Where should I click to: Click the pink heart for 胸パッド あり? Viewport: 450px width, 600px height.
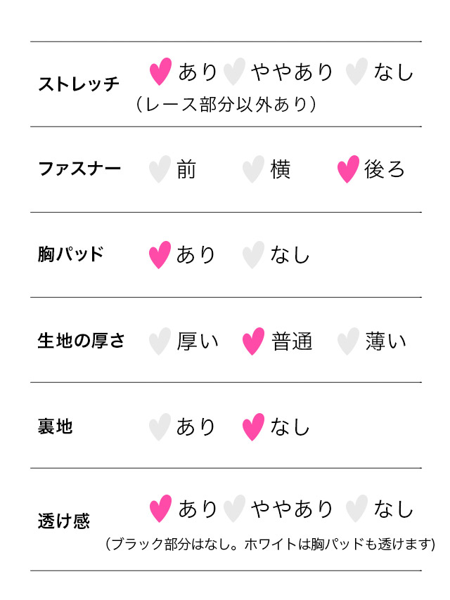click(x=160, y=255)
